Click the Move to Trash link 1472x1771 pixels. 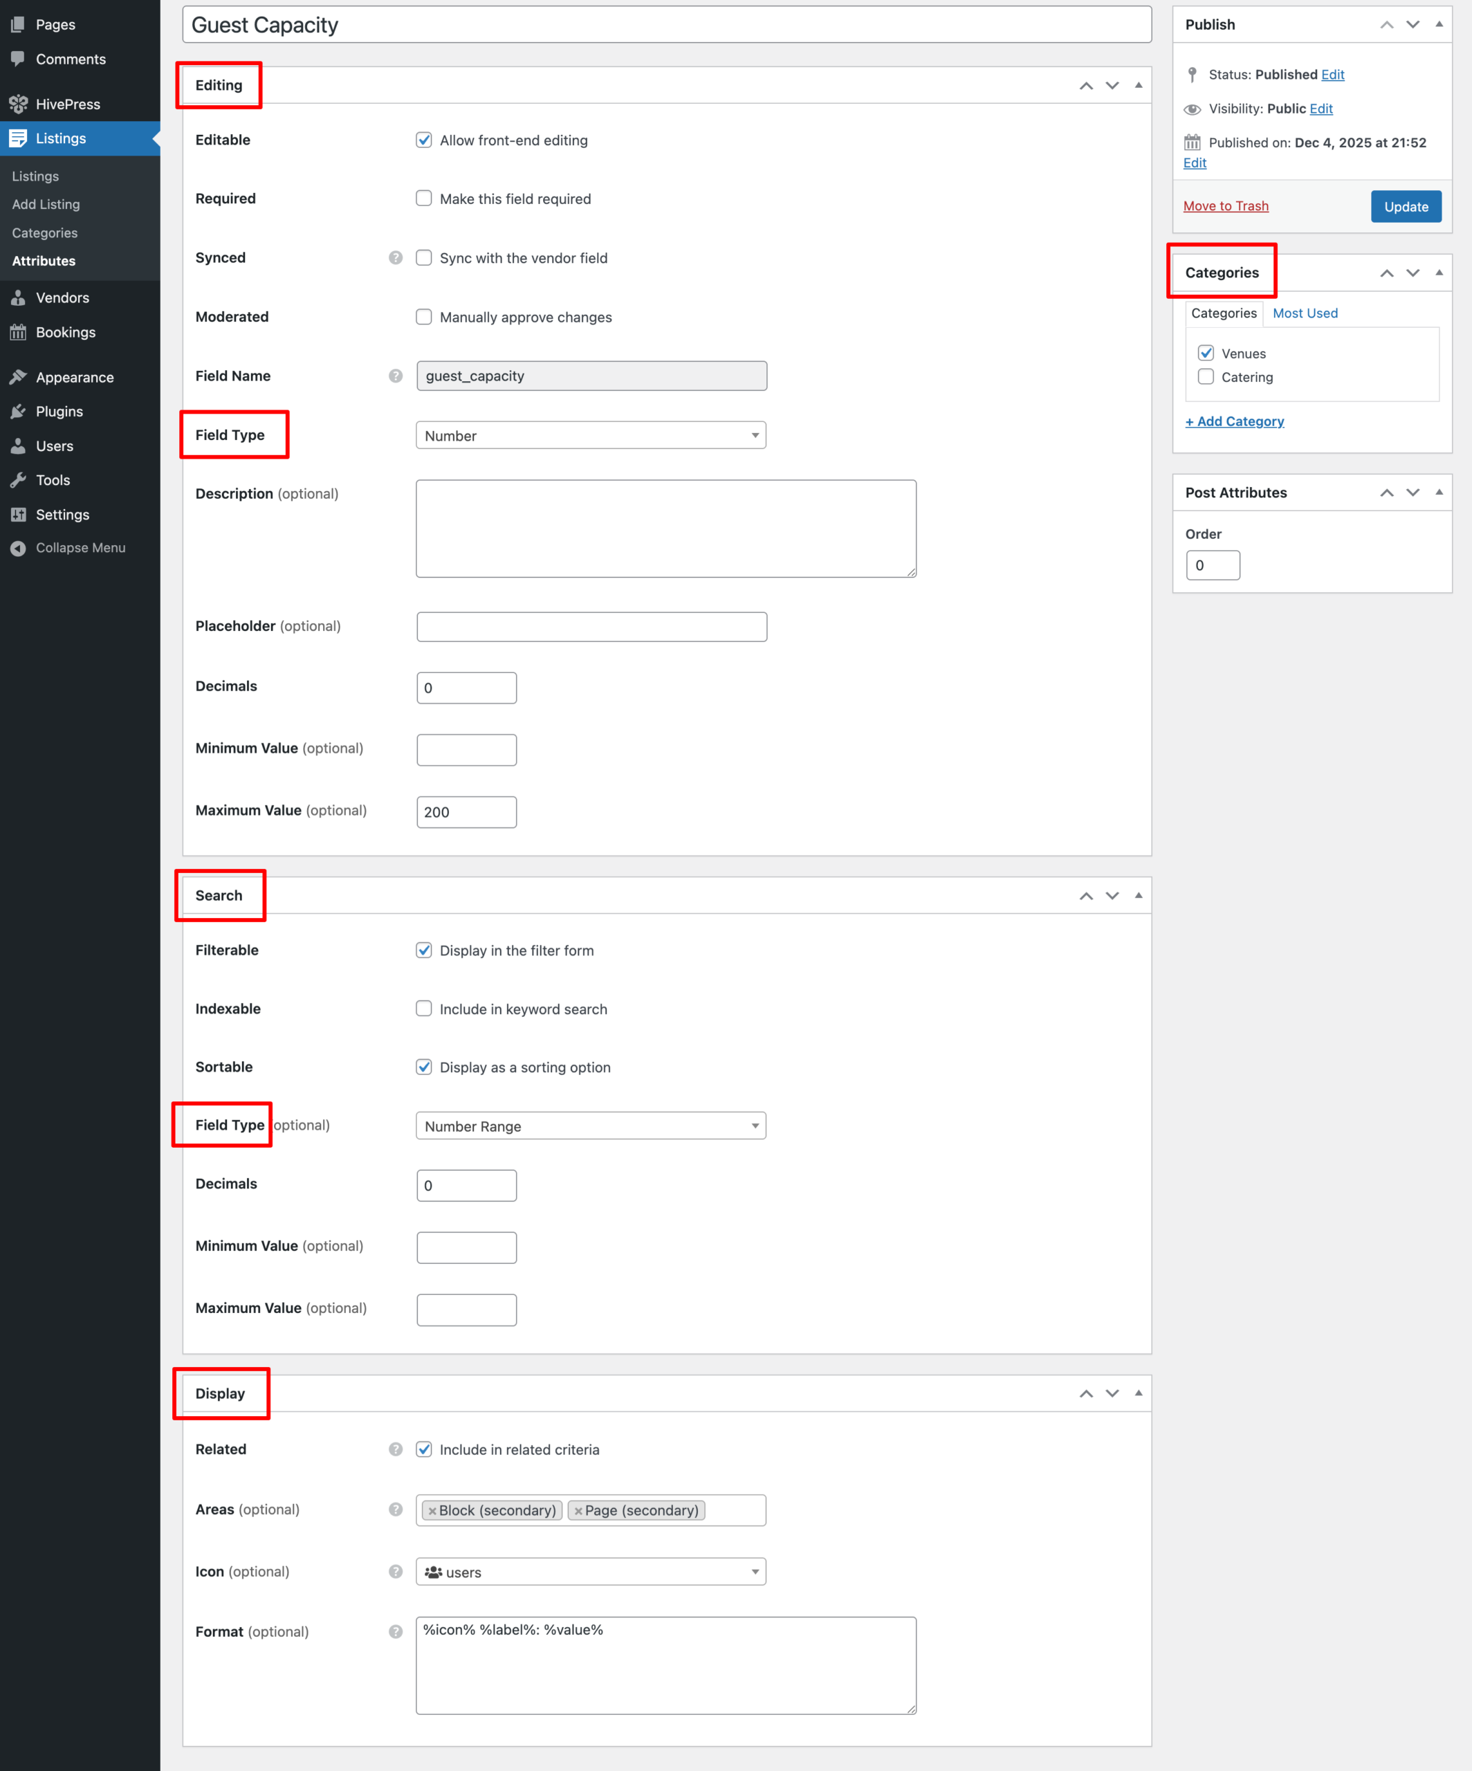click(1226, 205)
